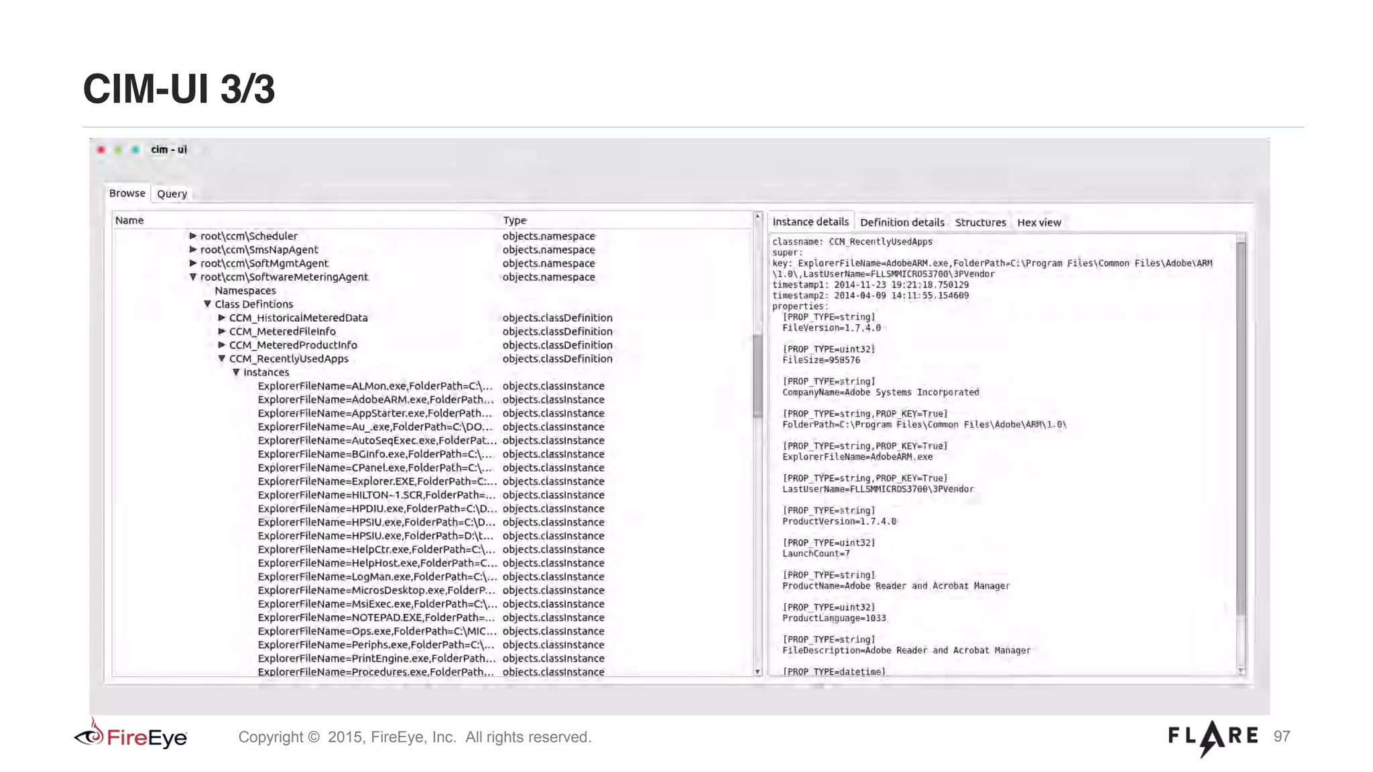The width and height of the screenshot is (1373, 772).
Task: Select the NOTEPAD.EXE instance row
Action: (x=375, y=618)
